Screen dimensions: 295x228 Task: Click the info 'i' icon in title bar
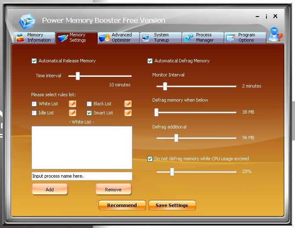coord(266,17)
